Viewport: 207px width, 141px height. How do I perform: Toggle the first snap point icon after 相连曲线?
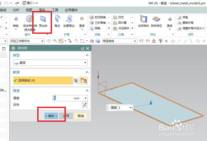tap(141, 41)
